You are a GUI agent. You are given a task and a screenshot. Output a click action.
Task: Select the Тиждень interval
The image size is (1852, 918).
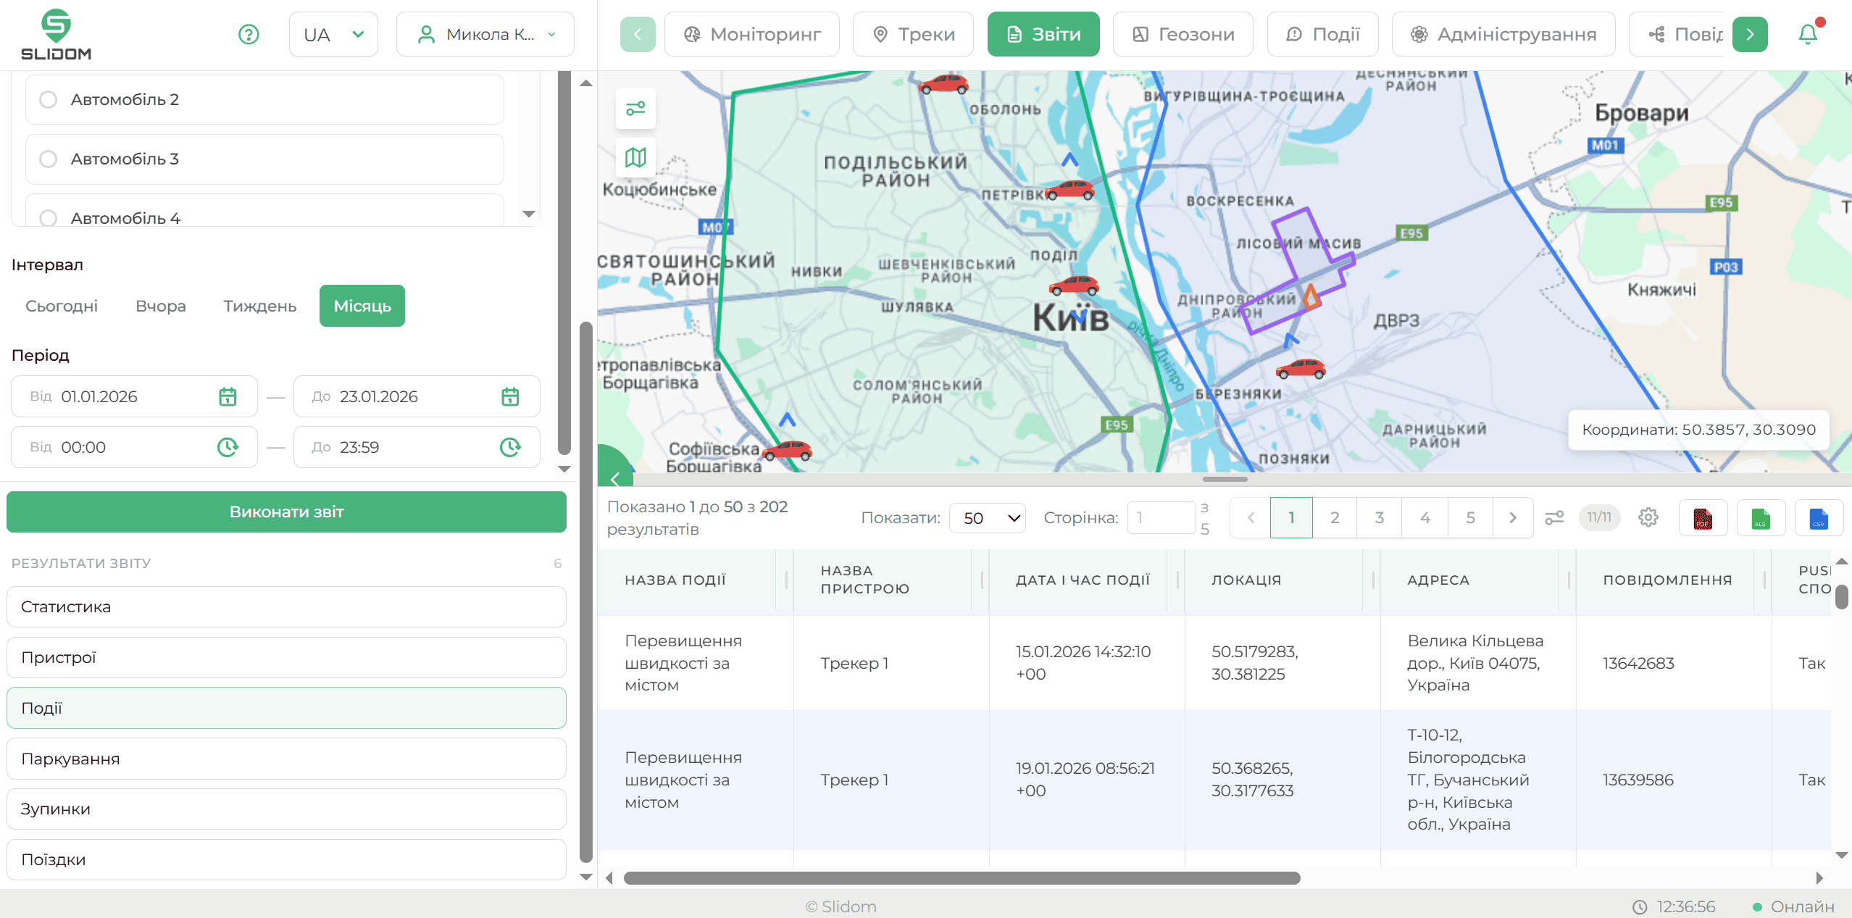point(259,306)
